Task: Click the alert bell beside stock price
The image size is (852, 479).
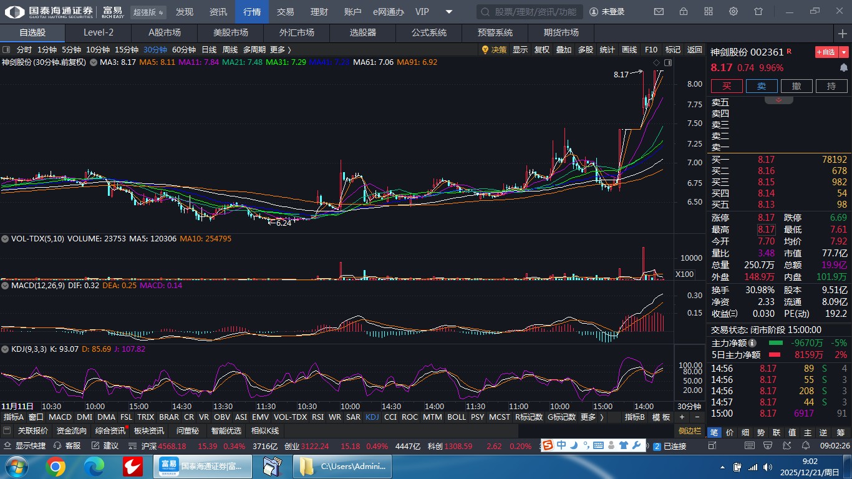Action: [x=844, y=67]
